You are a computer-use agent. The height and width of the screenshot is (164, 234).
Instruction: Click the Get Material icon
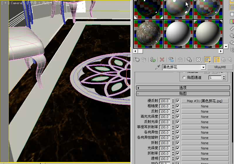click(137, 60)
